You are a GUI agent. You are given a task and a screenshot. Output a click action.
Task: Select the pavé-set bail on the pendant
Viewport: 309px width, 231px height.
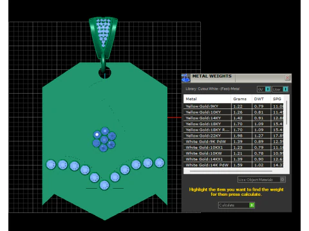pos(103,37)
